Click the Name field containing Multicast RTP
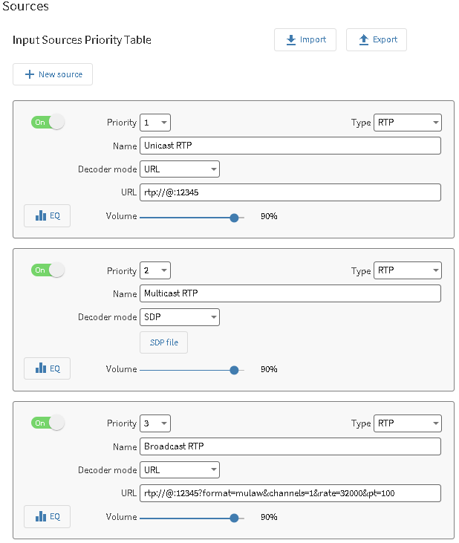459x543 pixels. coord(290,293)
